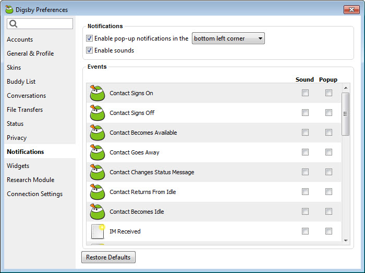
Task: Click the IM Received message icon
Action: (x=98, y=231)
